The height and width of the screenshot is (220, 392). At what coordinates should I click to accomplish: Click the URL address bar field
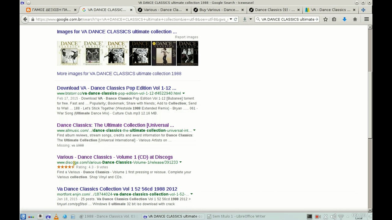[132, 19]
